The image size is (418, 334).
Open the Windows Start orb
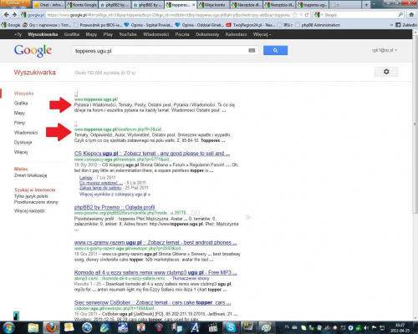pos(8,327)
